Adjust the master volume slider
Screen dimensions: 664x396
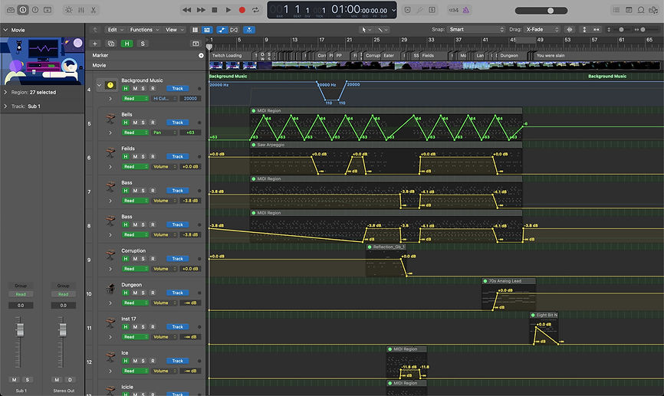(x=541, y=11)
